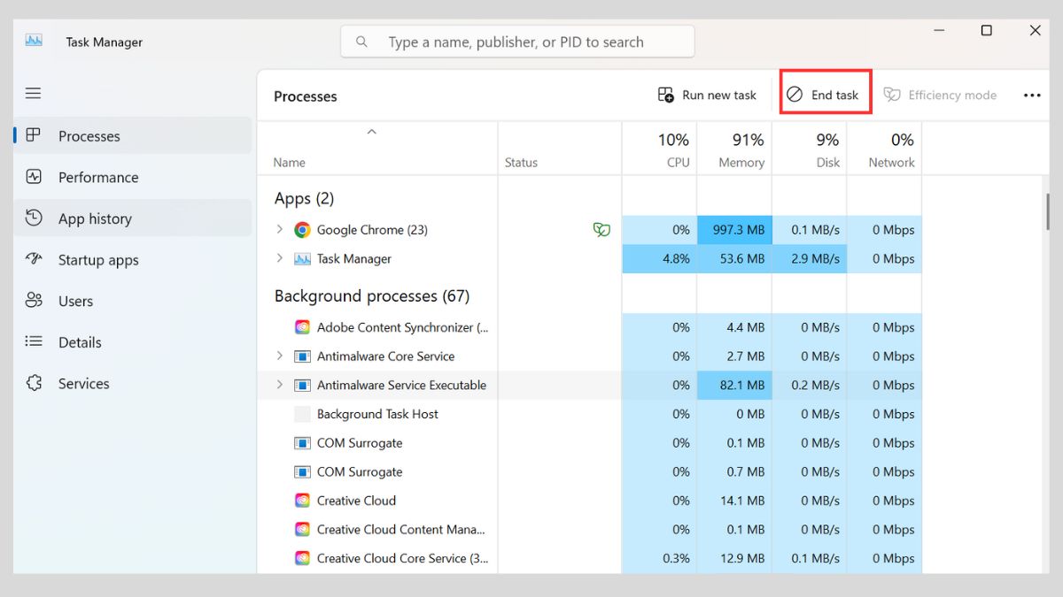Click the Google Chrome efficiency leaf icon

tap(601, 230)
